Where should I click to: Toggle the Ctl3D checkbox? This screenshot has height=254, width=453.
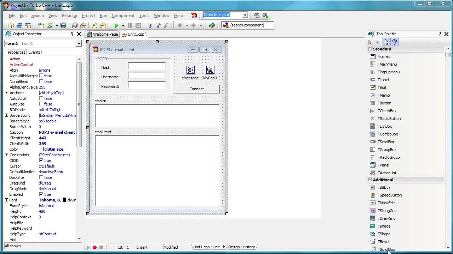tap(41, 161)
